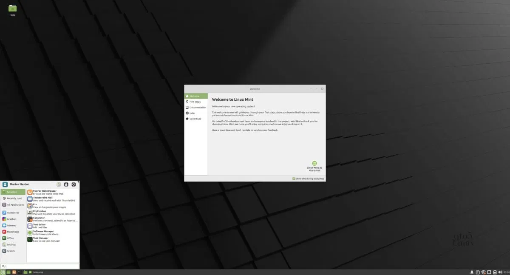Switch to Welcome window in taskbar

(x=36, y=272)
